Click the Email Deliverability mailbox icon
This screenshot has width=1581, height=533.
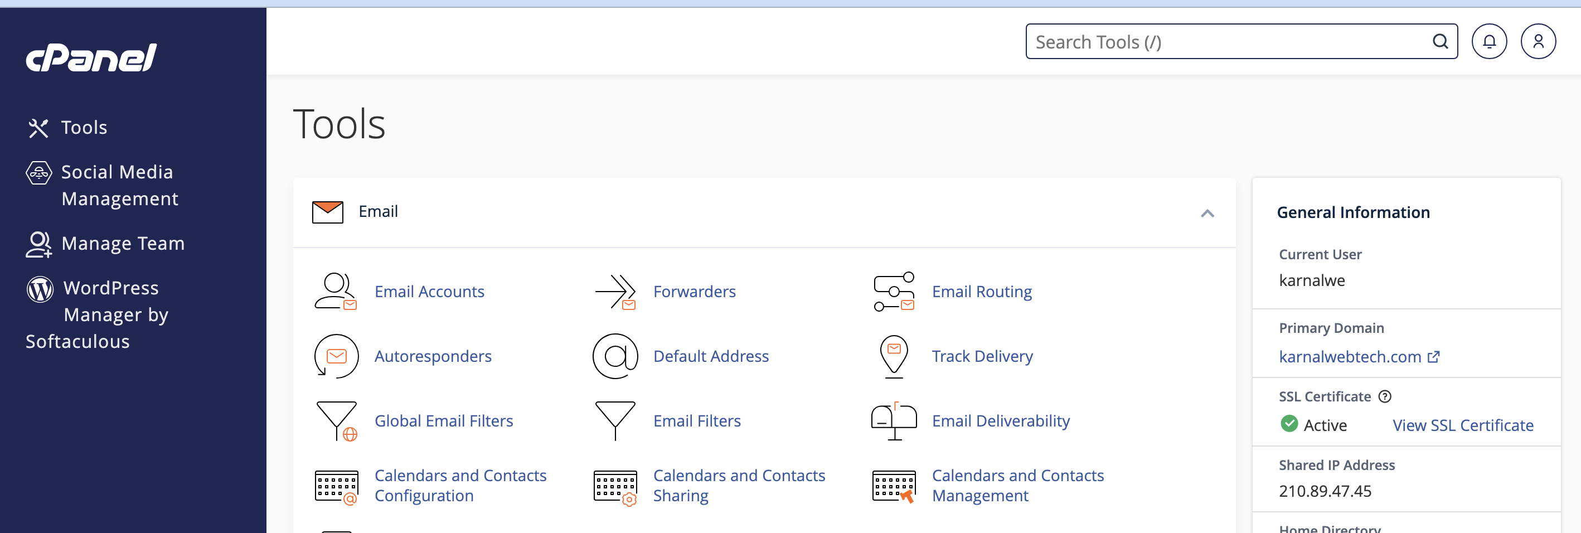[x=894, y=421]
